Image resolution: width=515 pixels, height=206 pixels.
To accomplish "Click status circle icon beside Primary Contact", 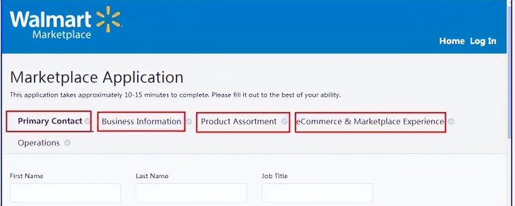I will point(88,121).
